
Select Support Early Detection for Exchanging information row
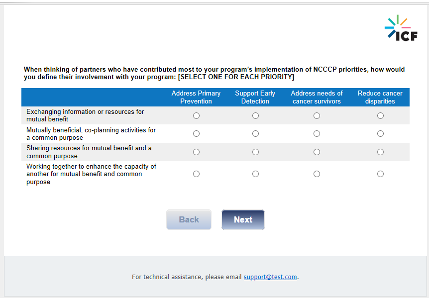(255, 115)
